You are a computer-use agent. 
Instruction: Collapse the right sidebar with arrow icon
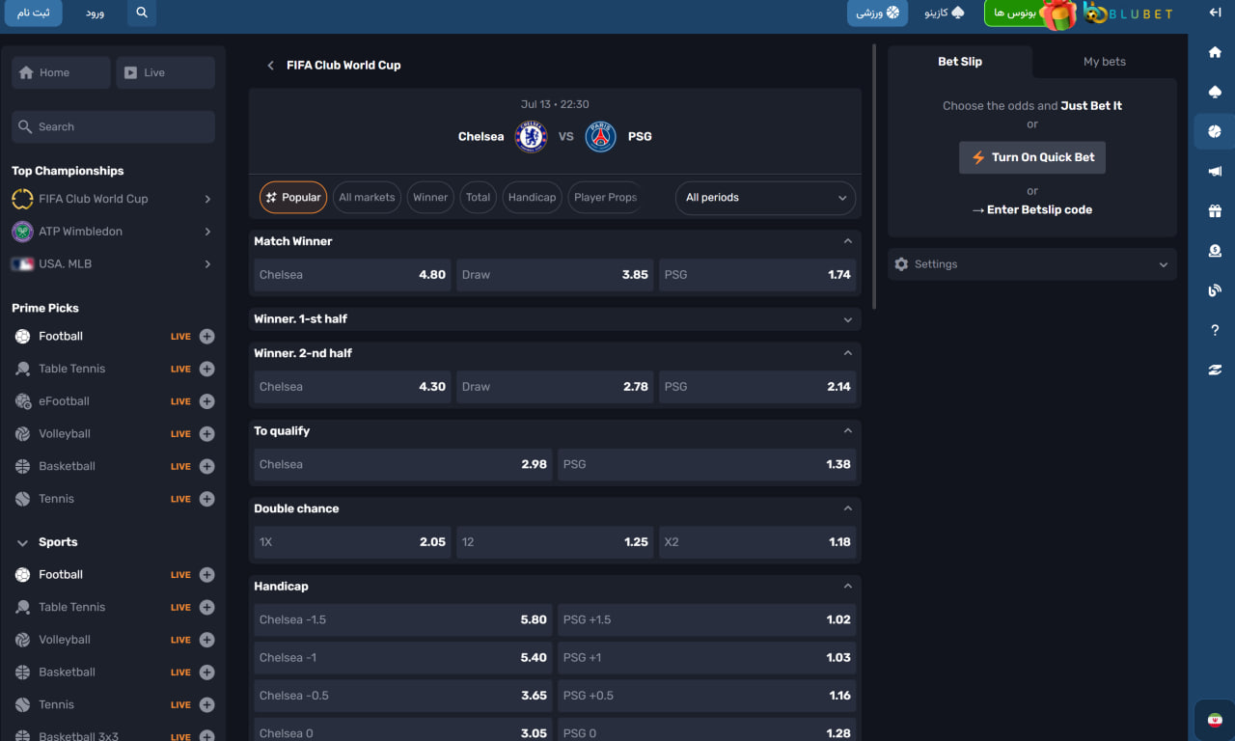1215,13
